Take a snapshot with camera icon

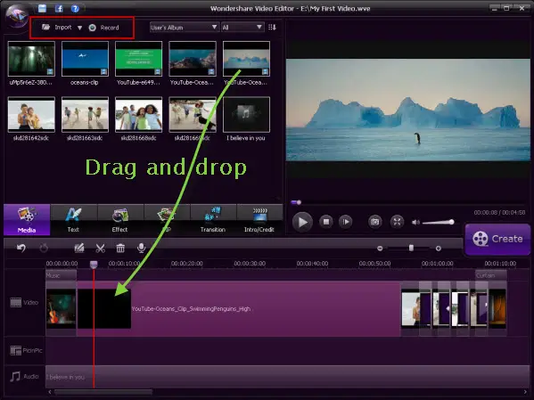pos(374,222)
